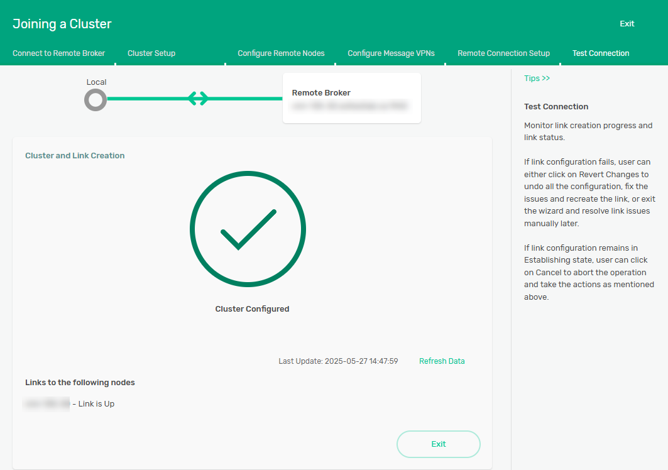Click the bidirectional link arrows icon
The height and width of the screenshot is (470, 668).
click(x=198, y=99)
